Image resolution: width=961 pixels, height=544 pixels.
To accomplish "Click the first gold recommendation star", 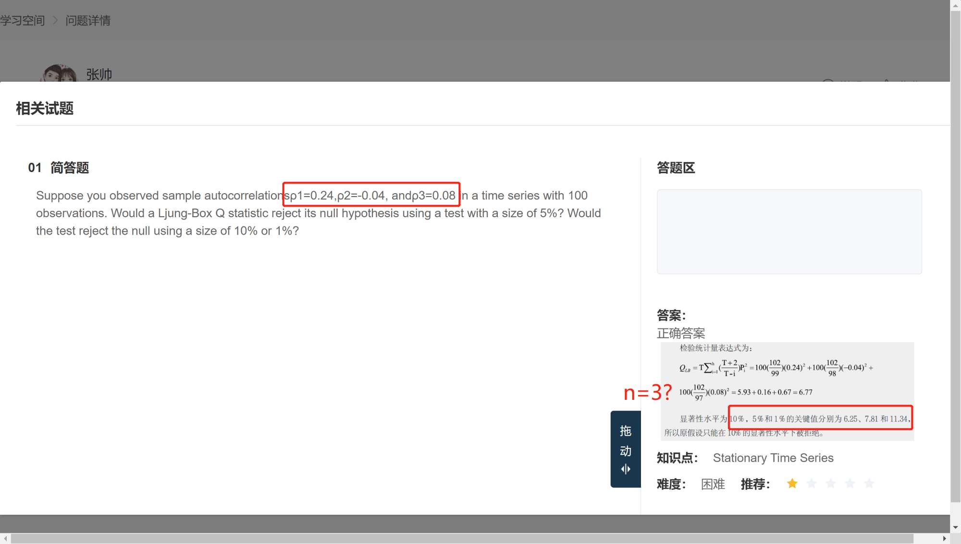I will click(x=792, y=483).
